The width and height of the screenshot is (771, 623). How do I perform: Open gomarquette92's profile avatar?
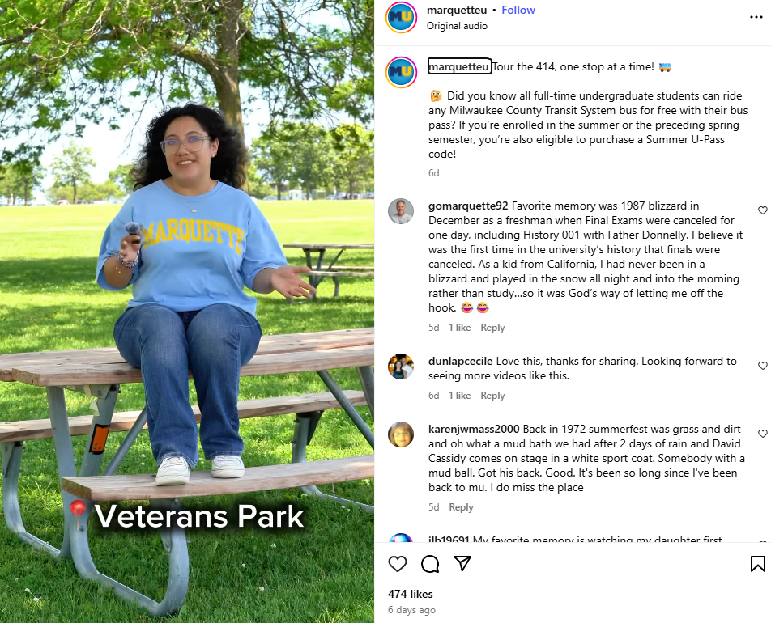401,211
